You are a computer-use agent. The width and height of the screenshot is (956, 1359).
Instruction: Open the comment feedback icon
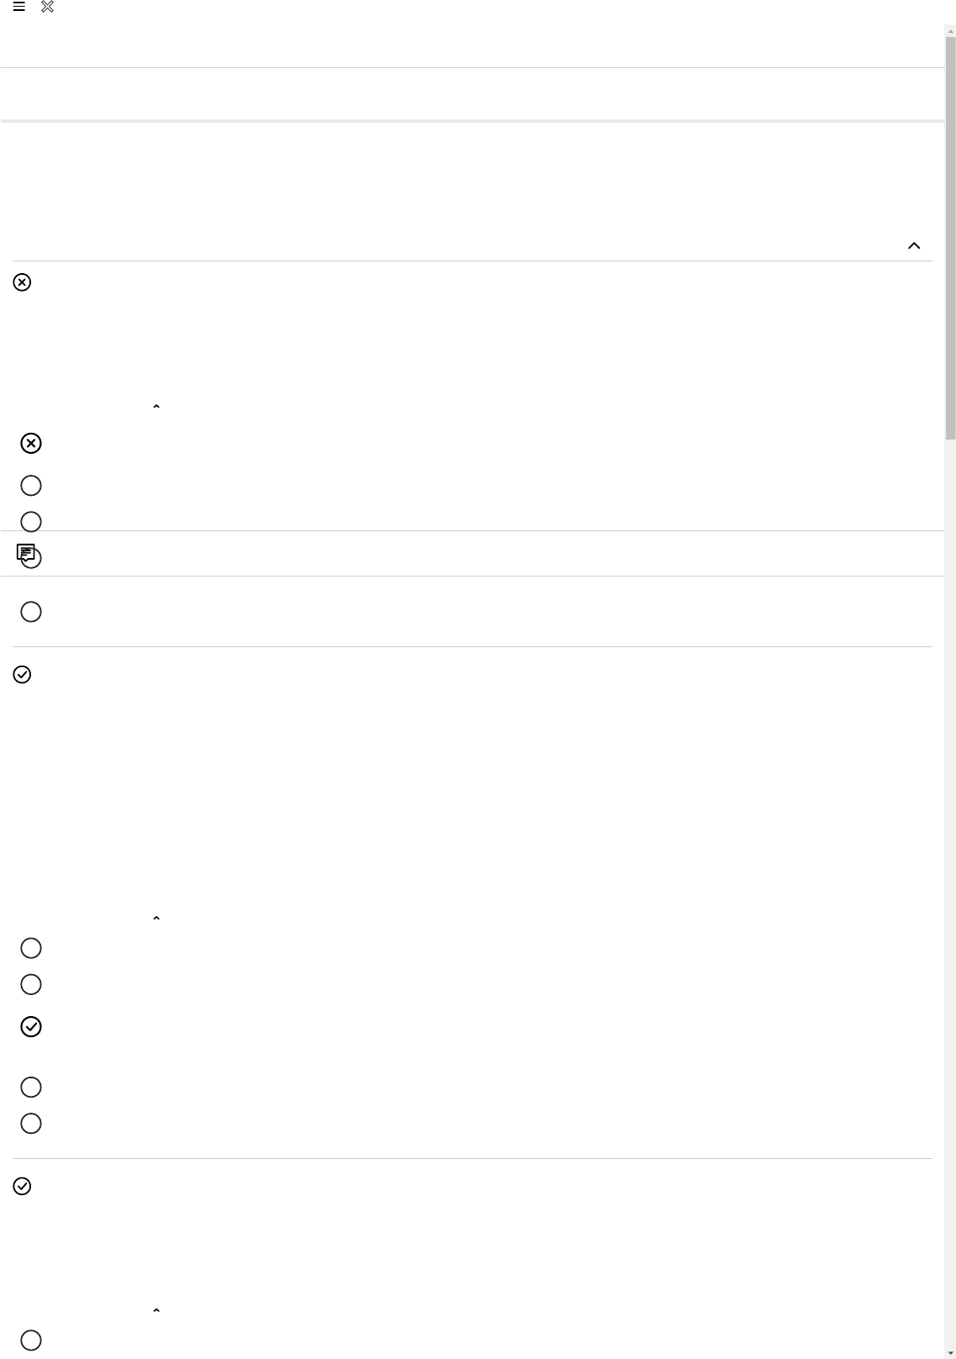point(26,553)
